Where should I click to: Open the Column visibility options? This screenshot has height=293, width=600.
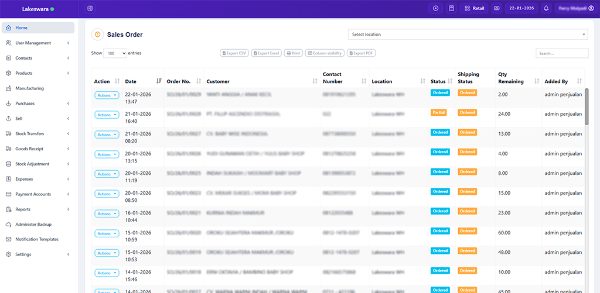tap(325, 53)
